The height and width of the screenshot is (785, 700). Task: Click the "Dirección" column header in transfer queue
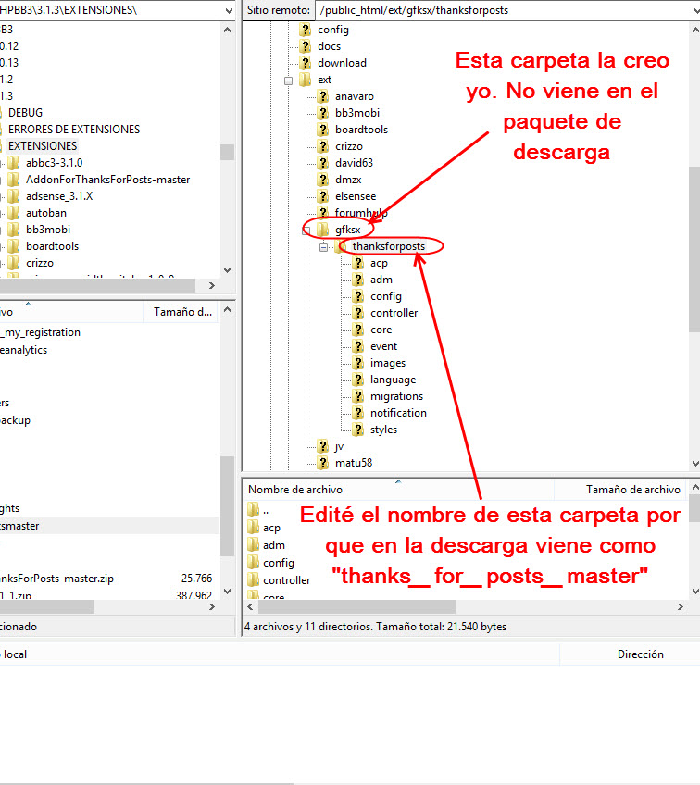640,654
